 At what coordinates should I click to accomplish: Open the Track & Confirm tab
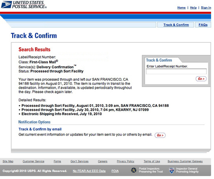click(x=176, y=25)
